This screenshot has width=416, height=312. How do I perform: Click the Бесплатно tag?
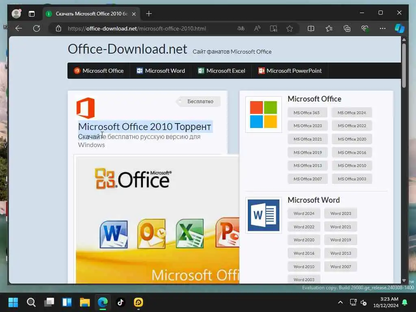[x=198, y=101]
